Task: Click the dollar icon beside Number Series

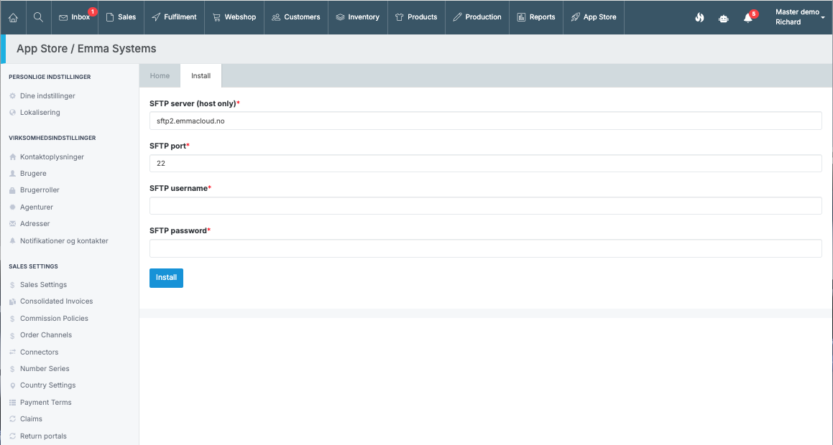Action: click(13, 369)
